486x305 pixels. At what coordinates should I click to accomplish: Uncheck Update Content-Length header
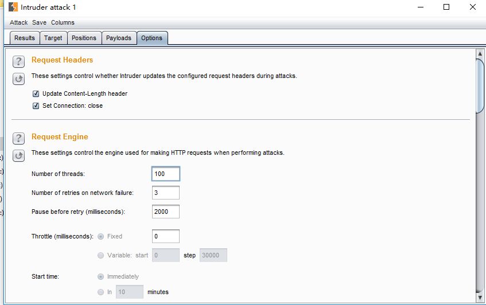pyautogui.click(x=36, y=93)
